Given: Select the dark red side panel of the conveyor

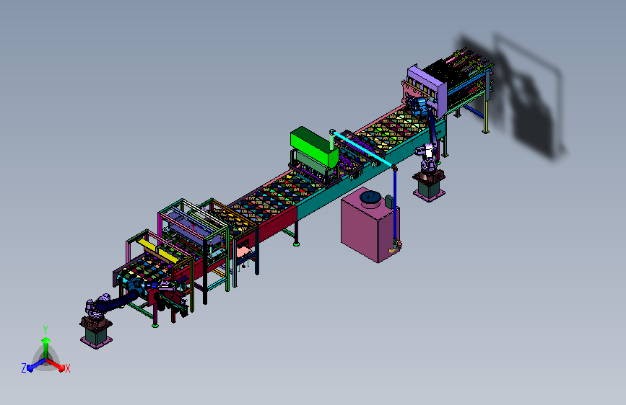Looking at the screenshot, I should pyautogui.click(x=277, y=226).
